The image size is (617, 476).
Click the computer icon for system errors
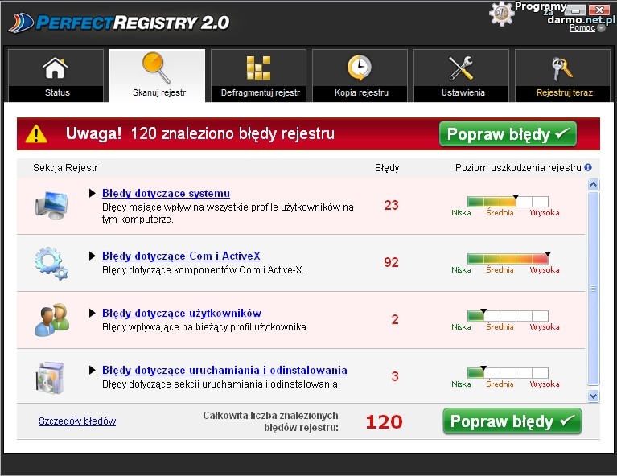tap(51, 206)
